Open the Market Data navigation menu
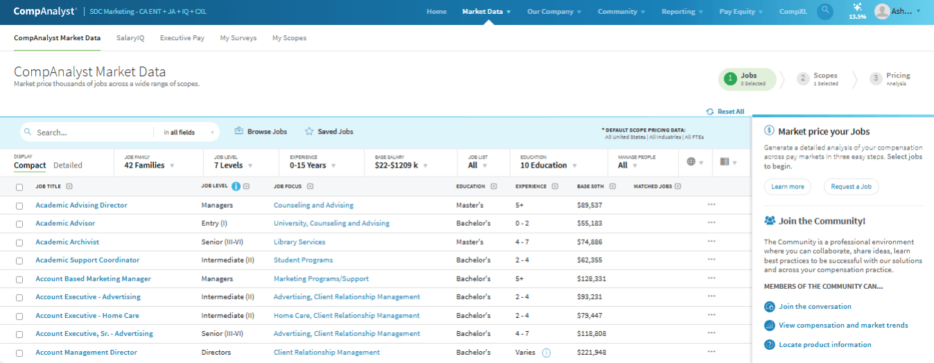Screen dimensions: 934x363 click(486, 12)
